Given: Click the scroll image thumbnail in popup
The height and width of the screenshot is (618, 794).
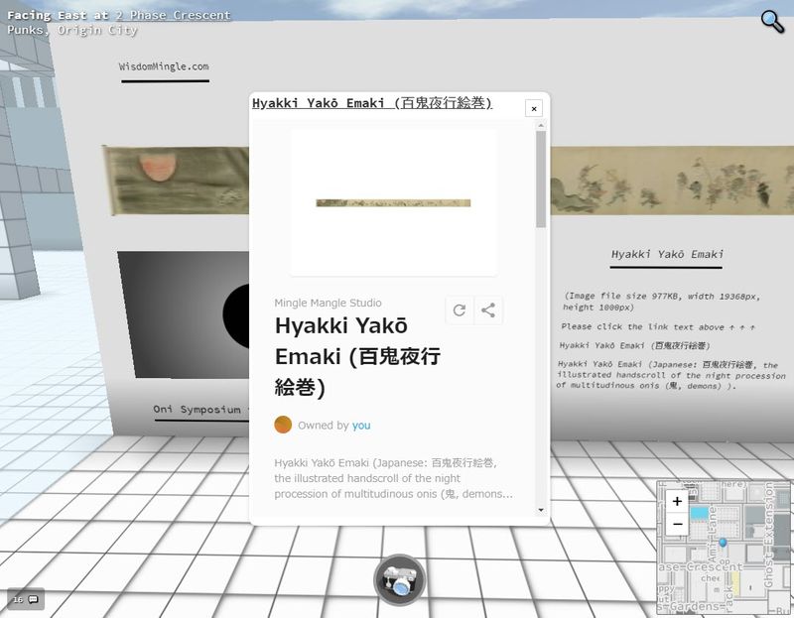Looking at the screenshot, I should click(393, 202).
